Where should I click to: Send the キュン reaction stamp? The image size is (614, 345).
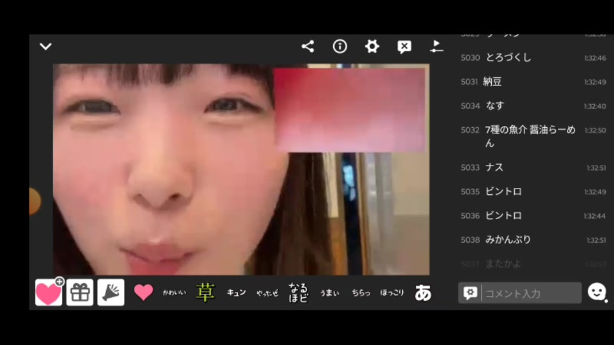pos(237,293)
